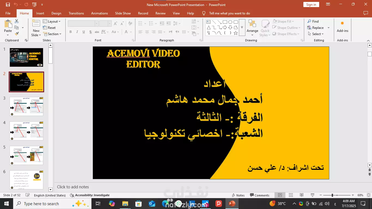Select the 5-Point Star shape

pos(236,33)
